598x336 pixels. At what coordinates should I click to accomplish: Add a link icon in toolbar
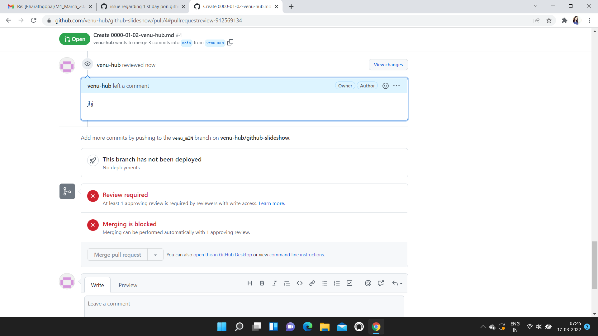(312, 283)
